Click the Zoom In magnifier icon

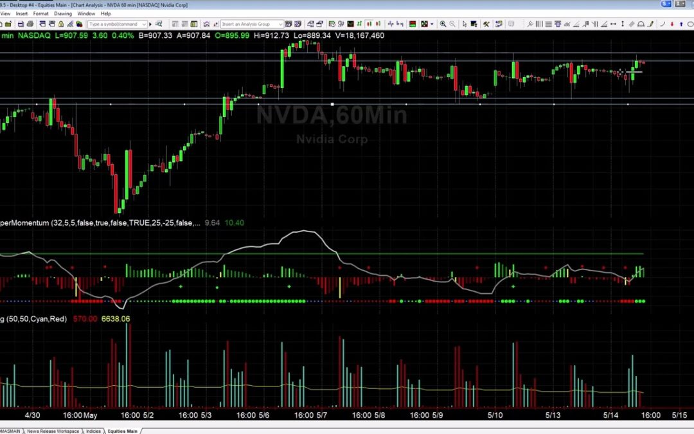point(443,24)
